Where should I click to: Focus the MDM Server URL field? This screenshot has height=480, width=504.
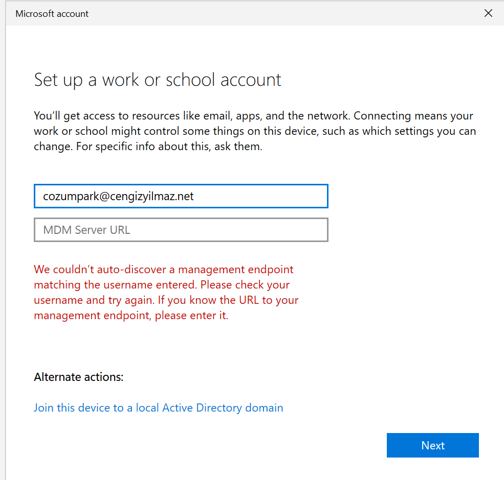(x=180, y=230)
